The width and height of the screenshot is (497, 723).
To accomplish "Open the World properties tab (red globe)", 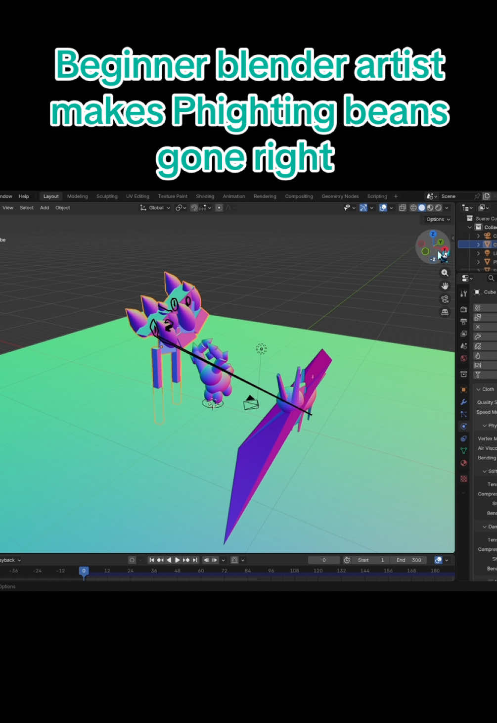I will point(463,358).
